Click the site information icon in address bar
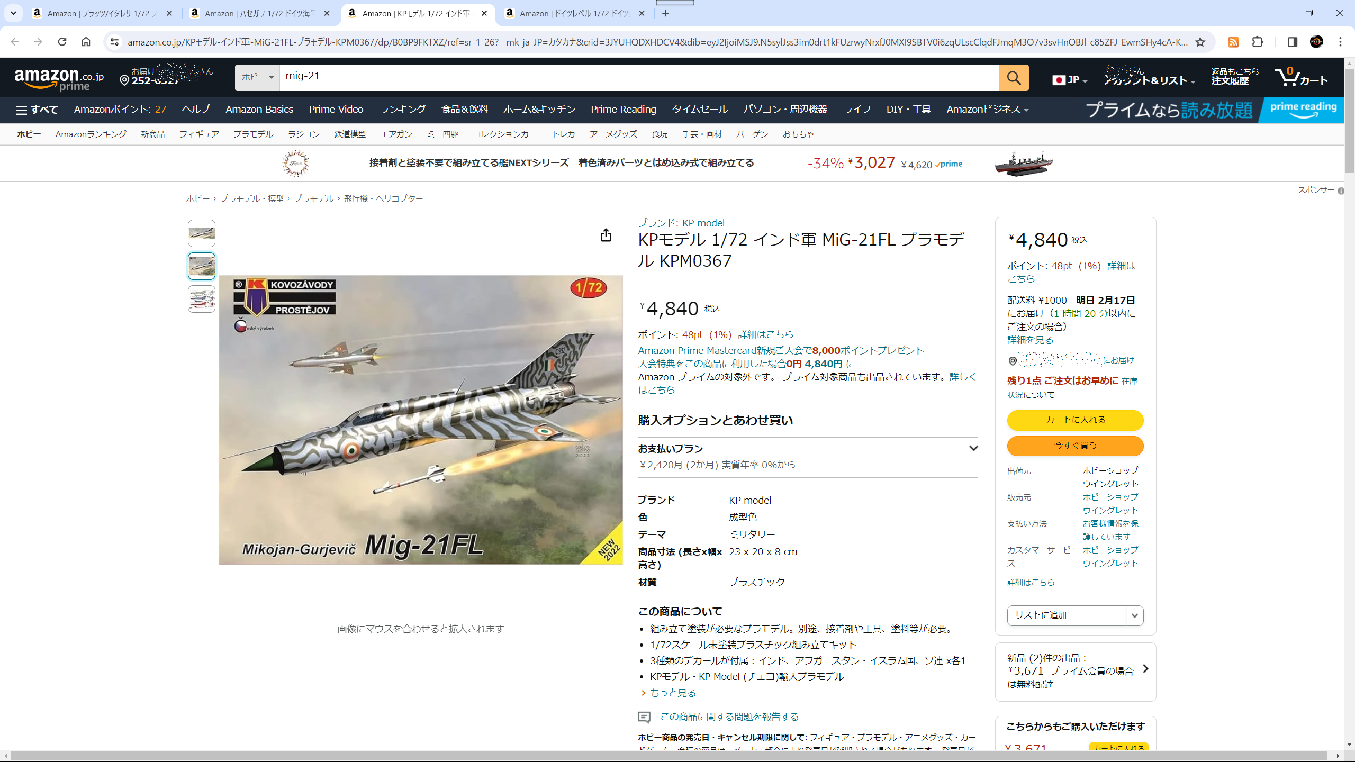 tap(114, 42)
